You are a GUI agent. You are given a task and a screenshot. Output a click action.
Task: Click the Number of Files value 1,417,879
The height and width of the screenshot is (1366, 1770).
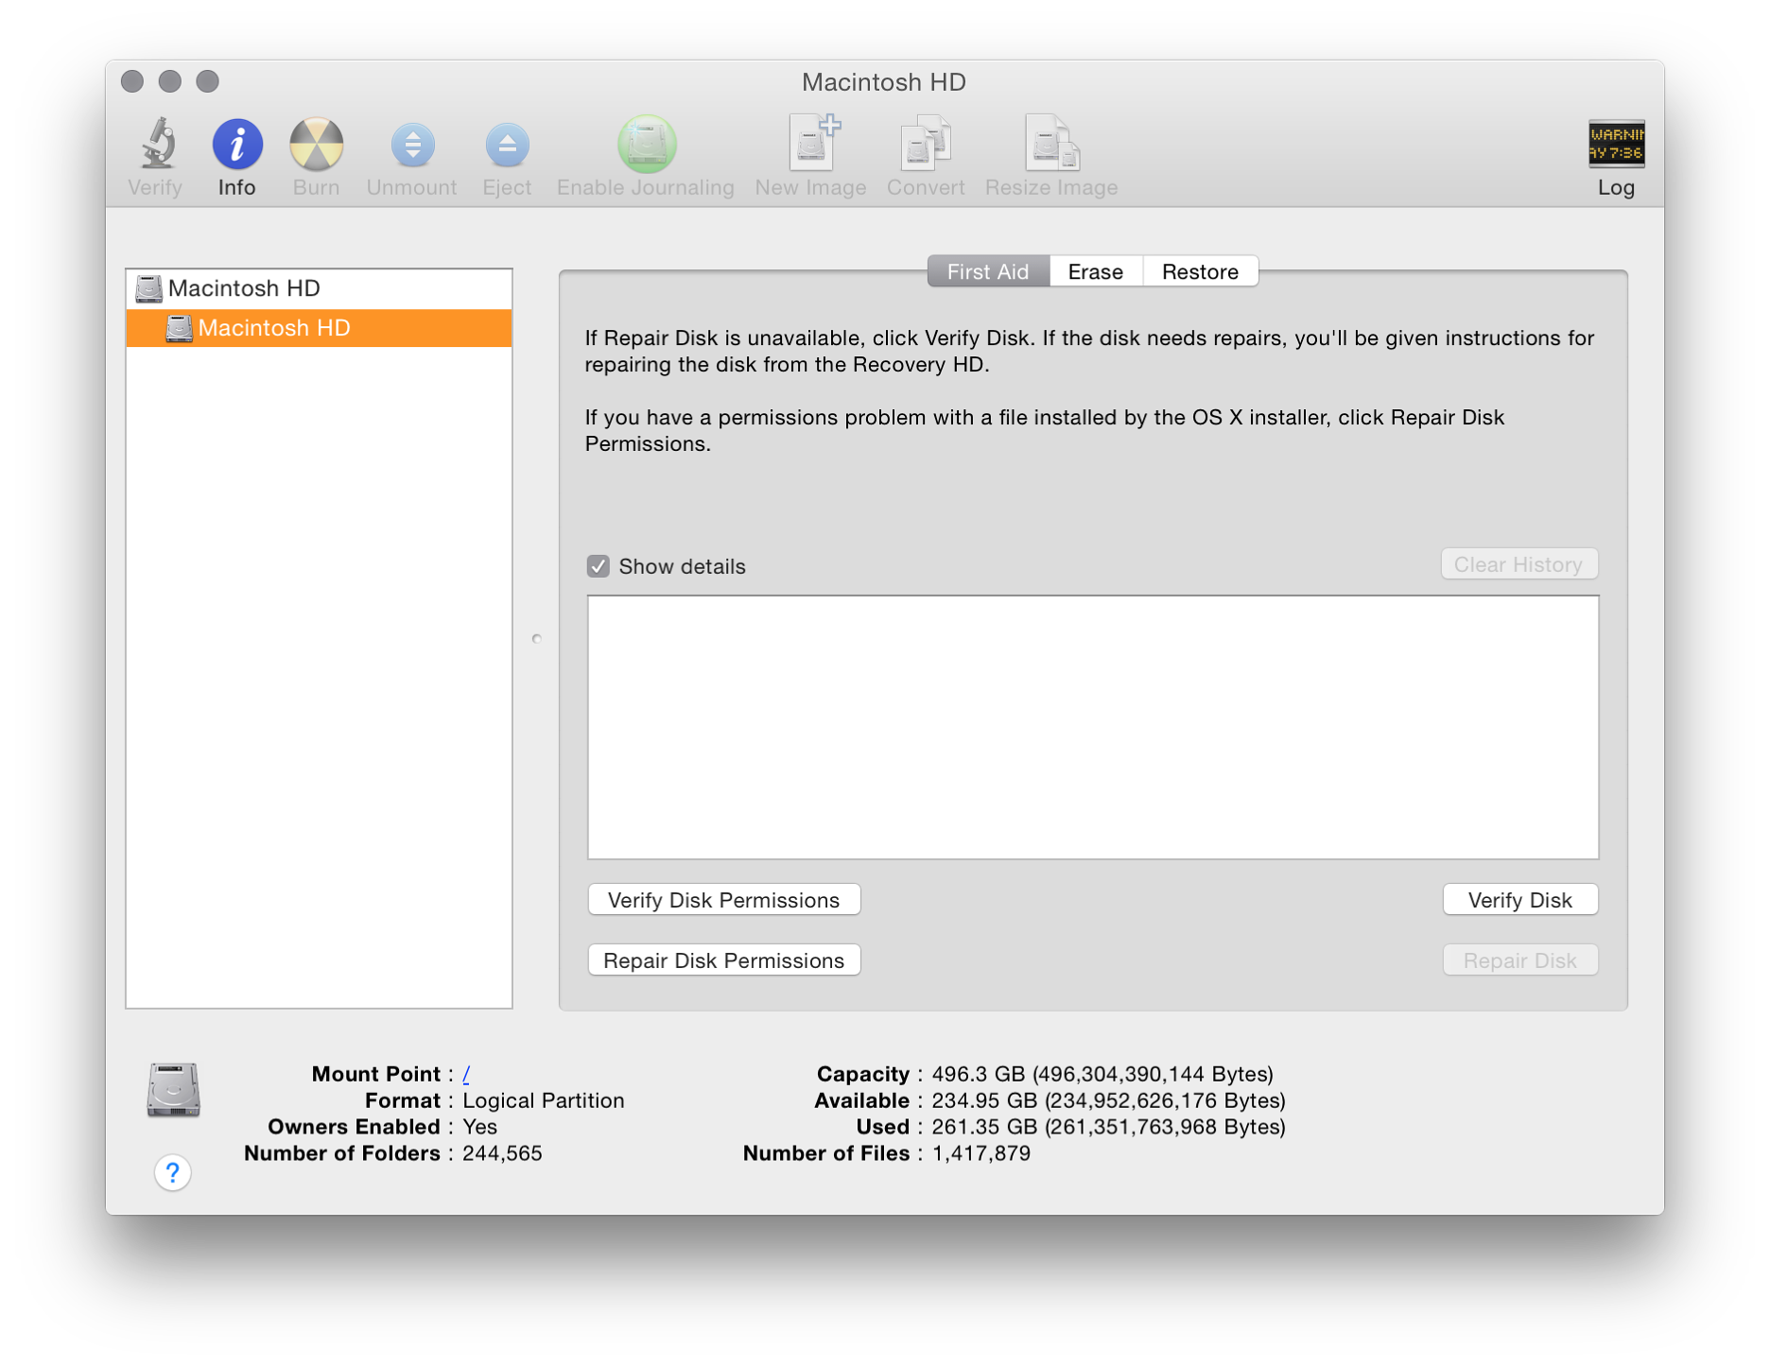click(981, 1153)
